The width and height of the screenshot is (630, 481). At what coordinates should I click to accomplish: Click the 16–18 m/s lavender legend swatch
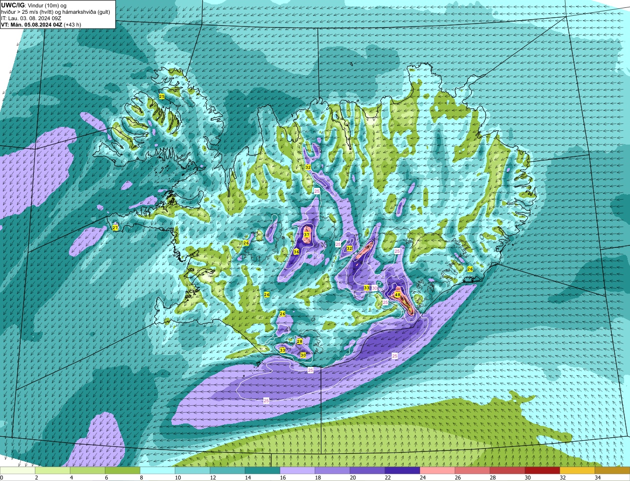297,471
